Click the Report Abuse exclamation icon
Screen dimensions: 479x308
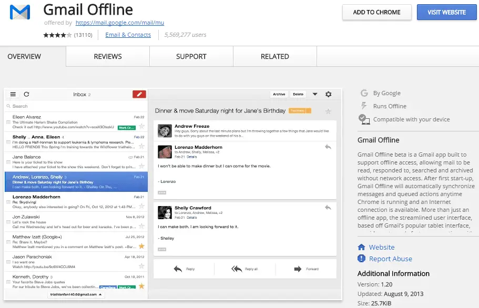361,259
